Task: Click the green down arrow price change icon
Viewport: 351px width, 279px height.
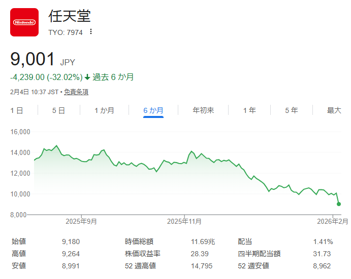Action: pyautogui.click(x=87, y=77)
